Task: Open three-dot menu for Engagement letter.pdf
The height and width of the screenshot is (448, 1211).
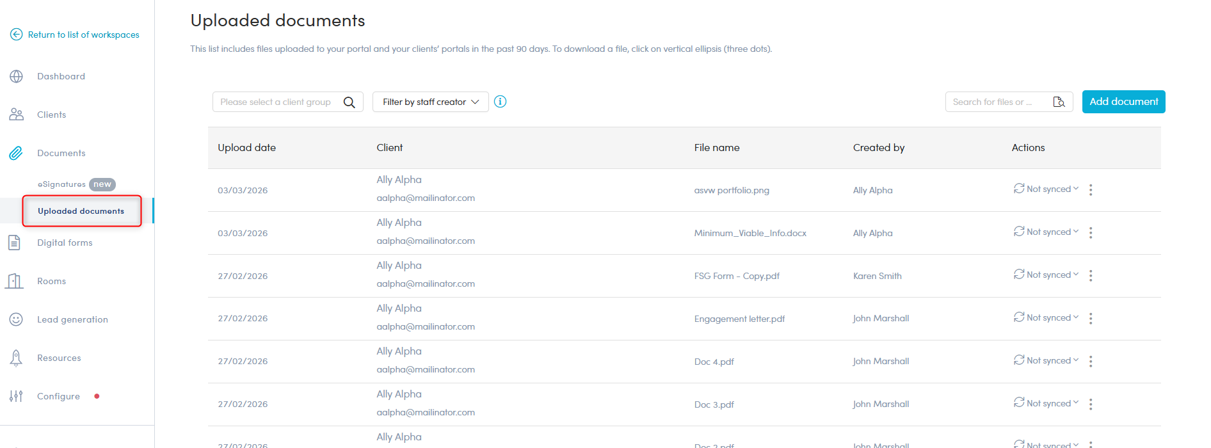Action: 1091,319
